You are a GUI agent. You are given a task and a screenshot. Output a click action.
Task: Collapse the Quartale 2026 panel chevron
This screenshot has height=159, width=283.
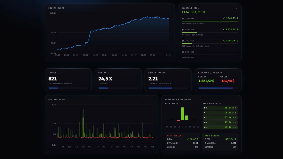tap(237, 8)
